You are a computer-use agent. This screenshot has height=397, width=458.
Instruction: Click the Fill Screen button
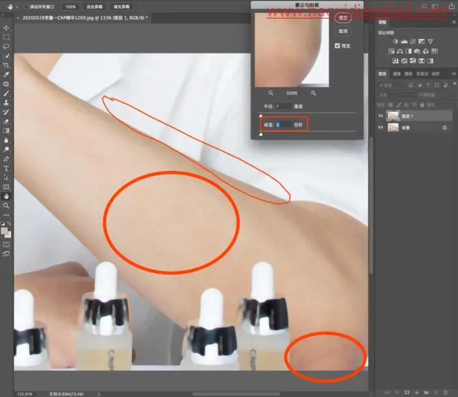pos(121,6)
